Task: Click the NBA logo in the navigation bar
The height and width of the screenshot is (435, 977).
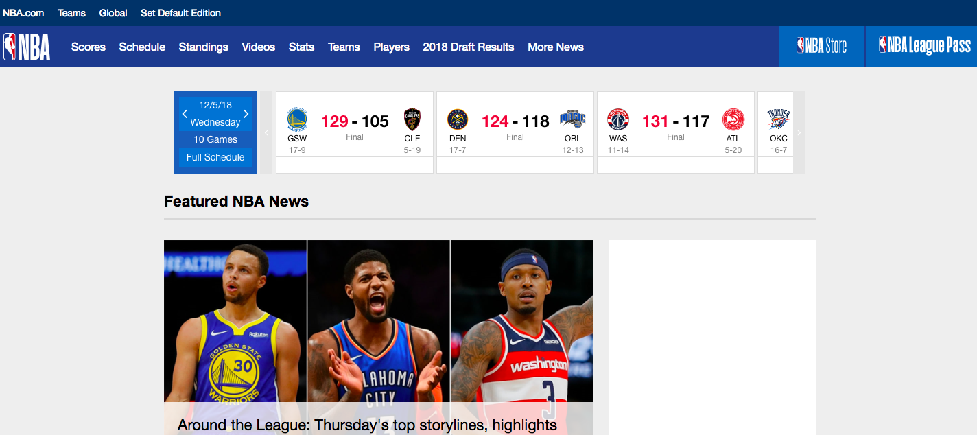Action: (27, 47)
